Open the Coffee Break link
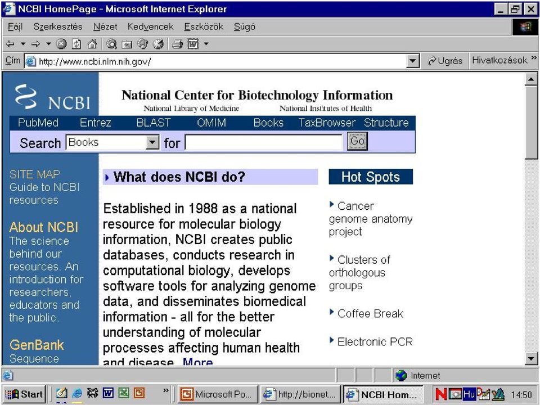Screen dimensions: 540x405 [370, 313]
